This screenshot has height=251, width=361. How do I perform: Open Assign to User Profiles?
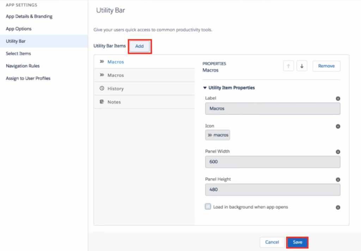[x=28, y=78]
